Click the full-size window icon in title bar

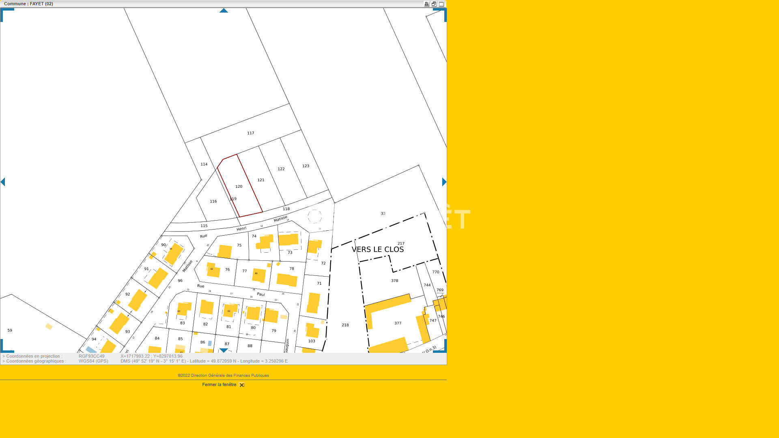pos(441,4)
